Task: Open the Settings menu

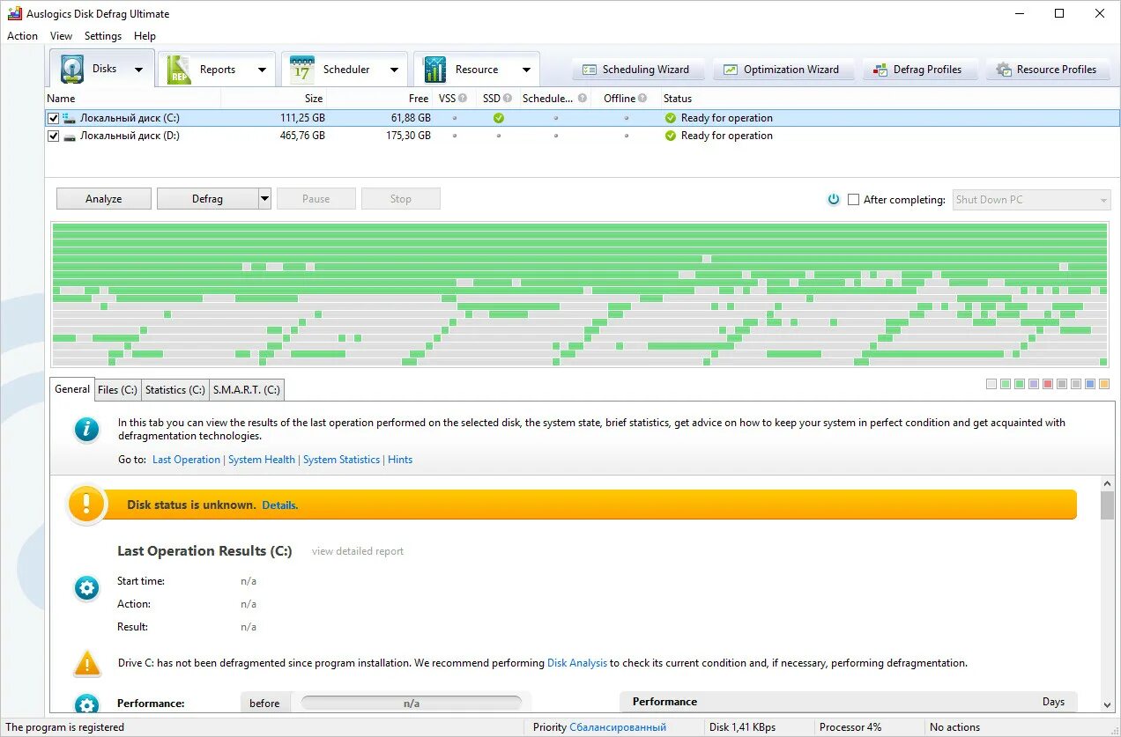Action: point(103,36)
